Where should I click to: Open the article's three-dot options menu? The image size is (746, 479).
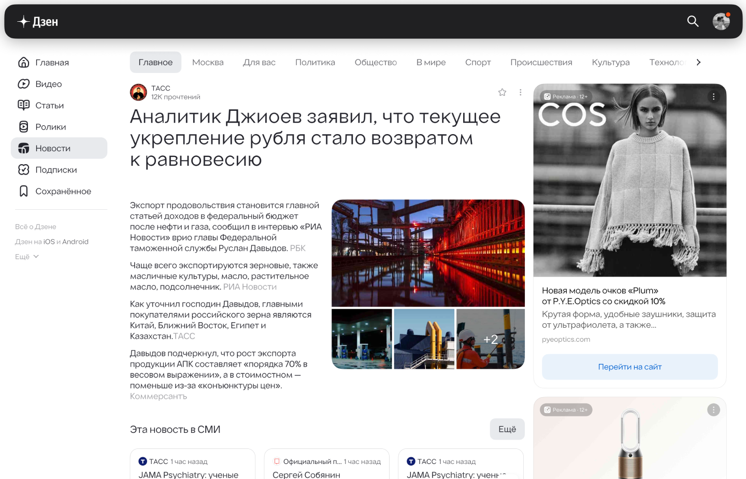(x=521, y=92)
